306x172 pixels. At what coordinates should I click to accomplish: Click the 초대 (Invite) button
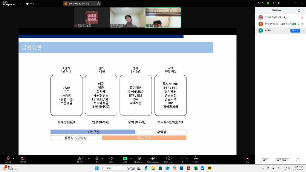click(x=265, y=160)
